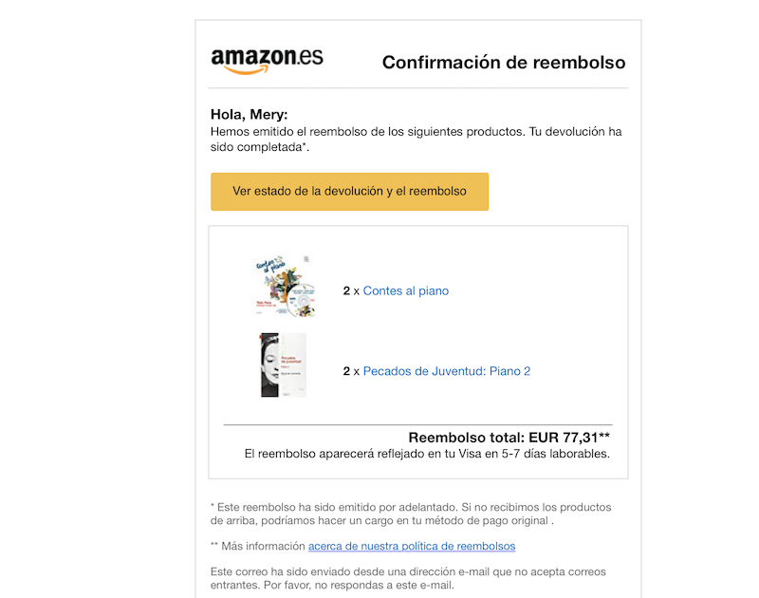Open the Contes al piano product link

tap(406, 290)
